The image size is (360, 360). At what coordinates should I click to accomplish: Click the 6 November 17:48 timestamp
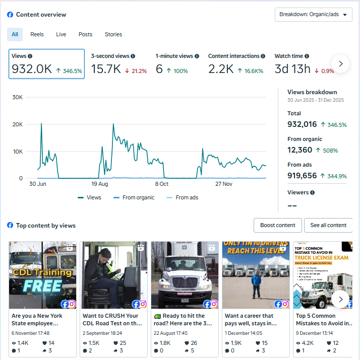[x=30, y=333]
